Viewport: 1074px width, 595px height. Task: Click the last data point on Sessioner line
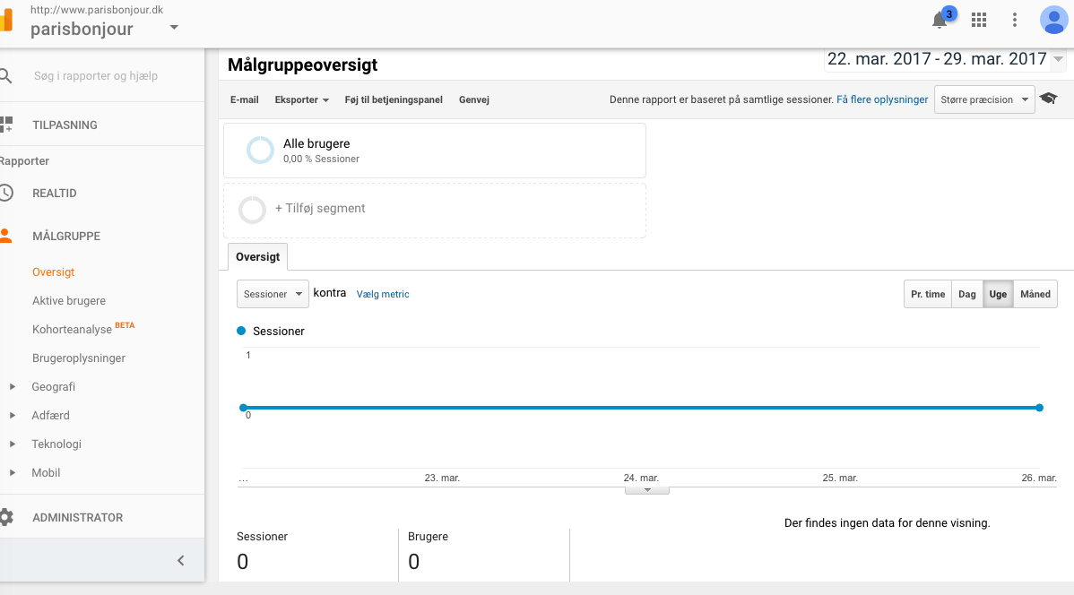click(x=1039, y=408)
